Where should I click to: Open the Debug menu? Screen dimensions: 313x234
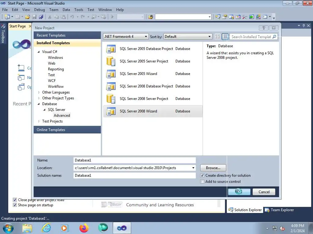(x=39, y=9)
